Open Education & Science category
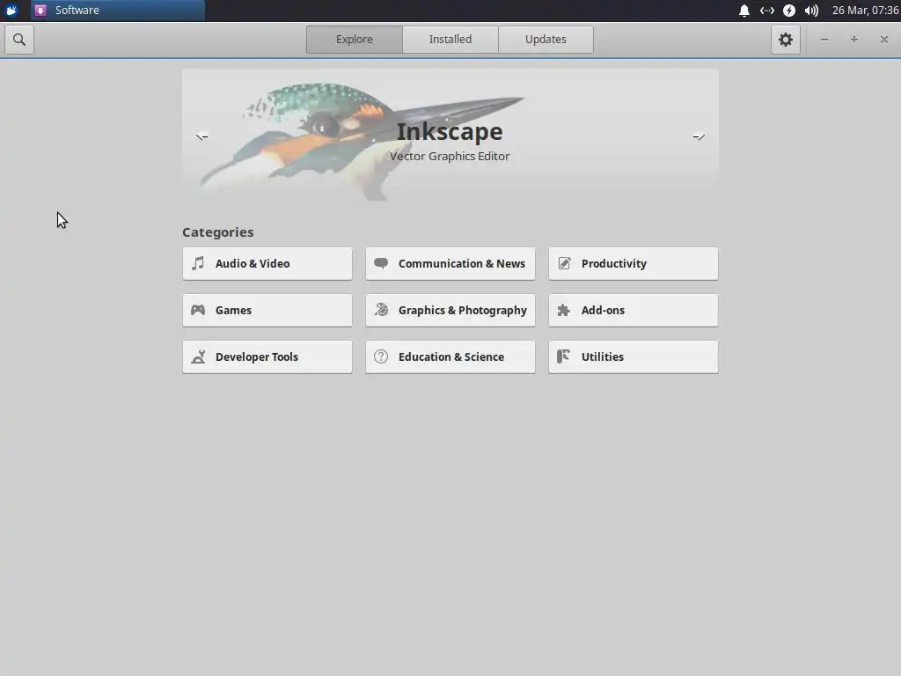 [450, 357]
